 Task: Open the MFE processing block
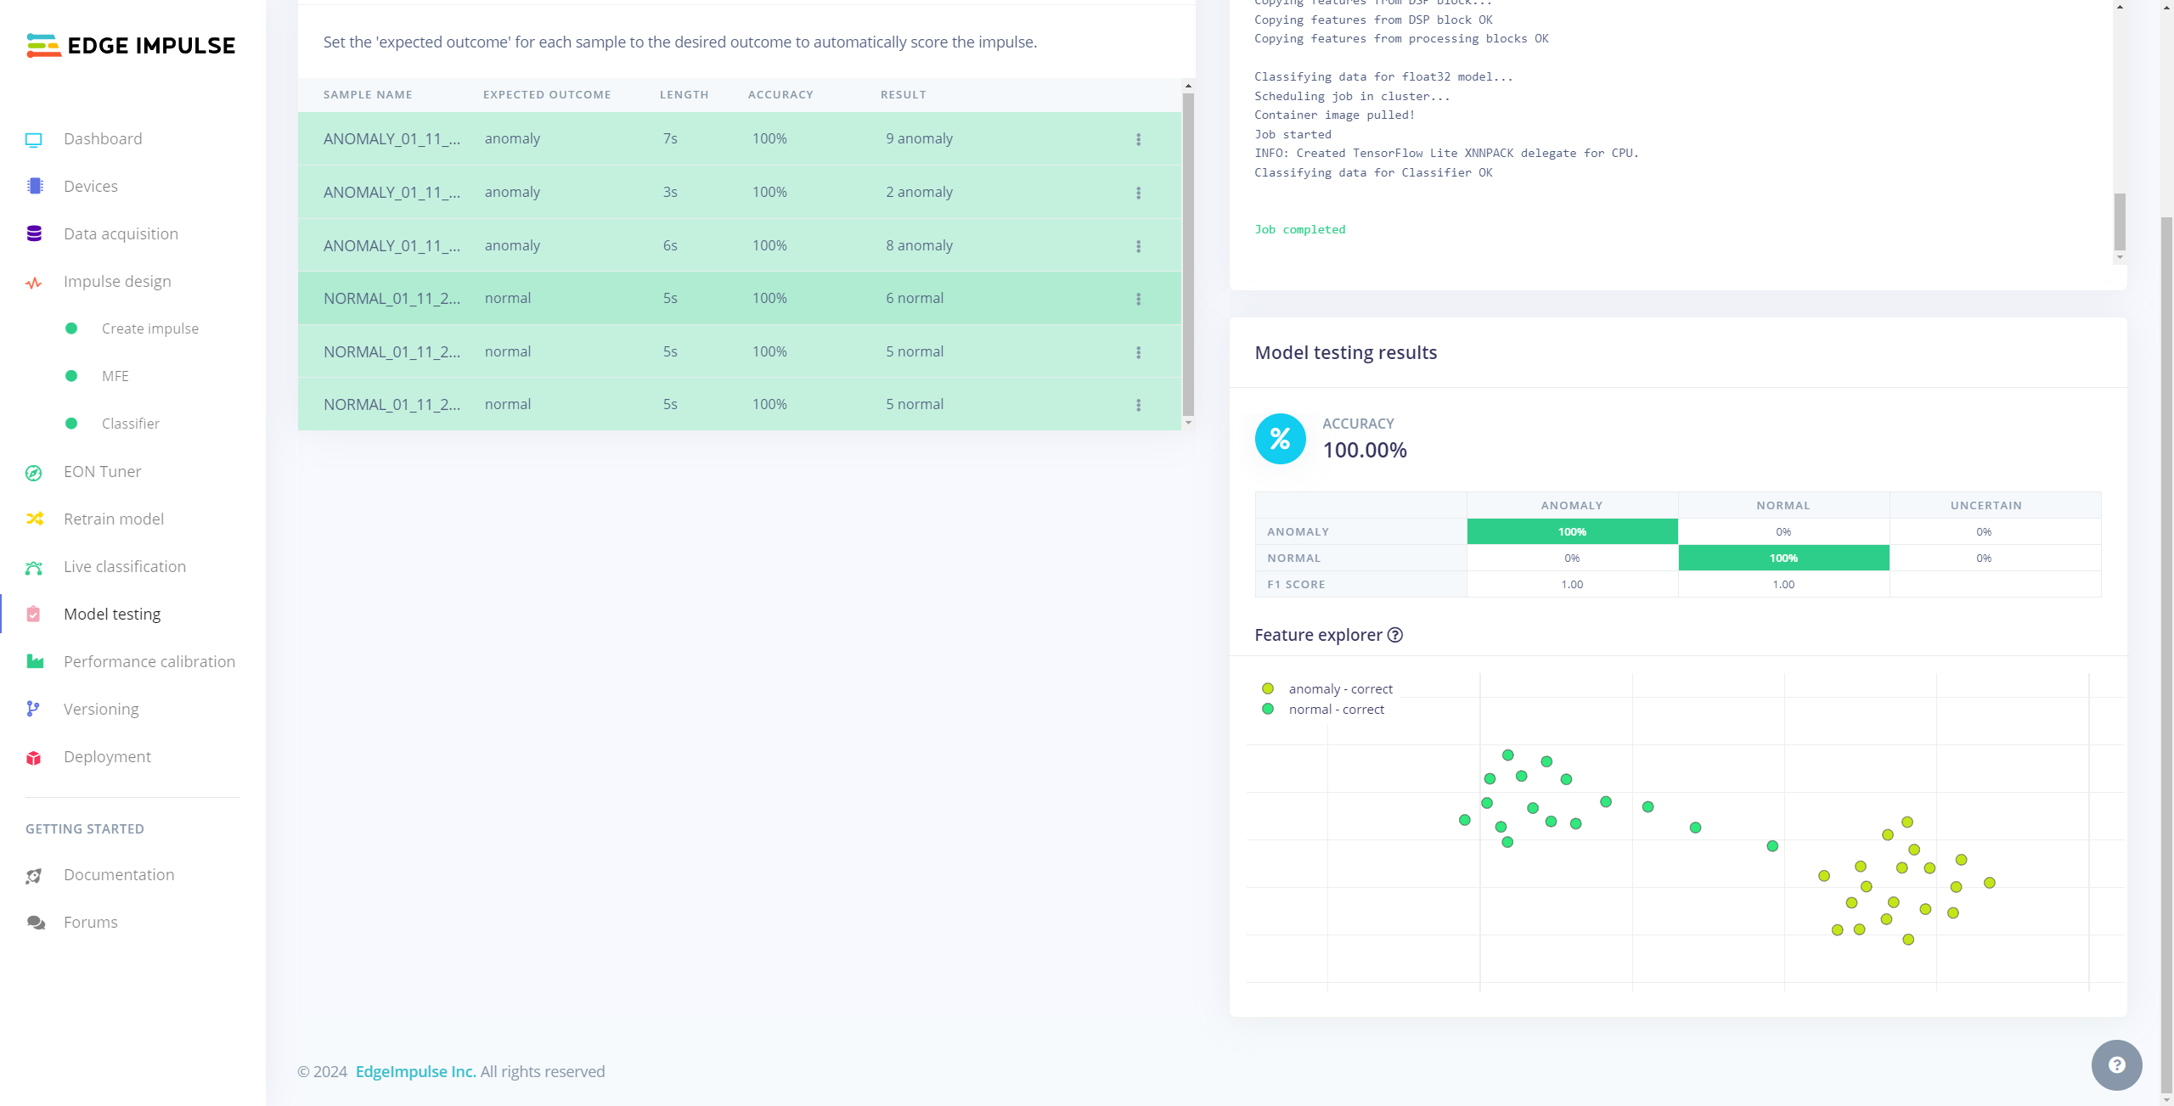115,376
